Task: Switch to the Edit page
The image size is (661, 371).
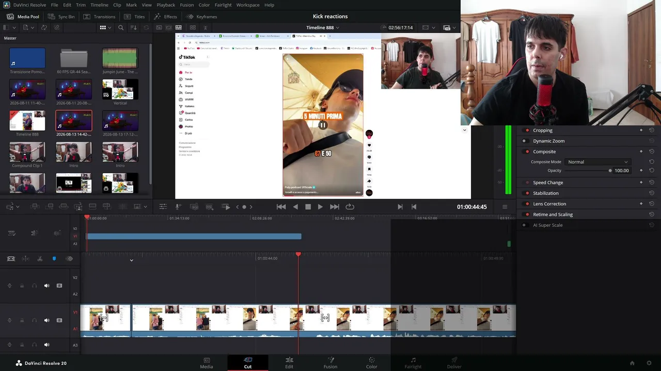Action: [x=289, y=363]
